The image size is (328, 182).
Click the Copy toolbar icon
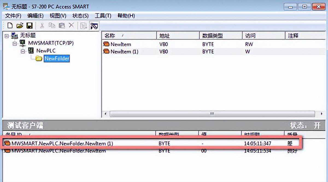tap(52, 26)
